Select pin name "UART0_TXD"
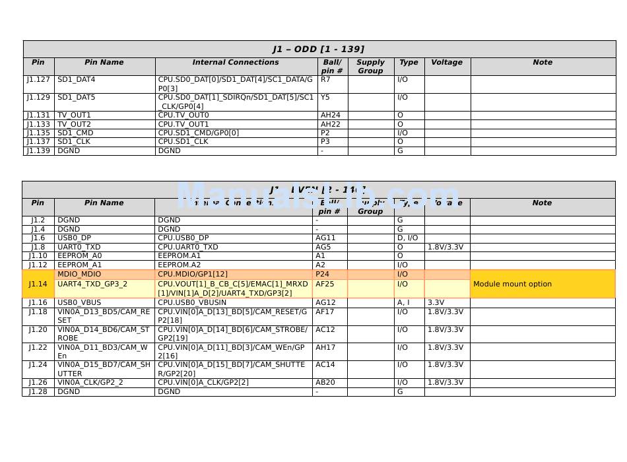 point(79,247)
